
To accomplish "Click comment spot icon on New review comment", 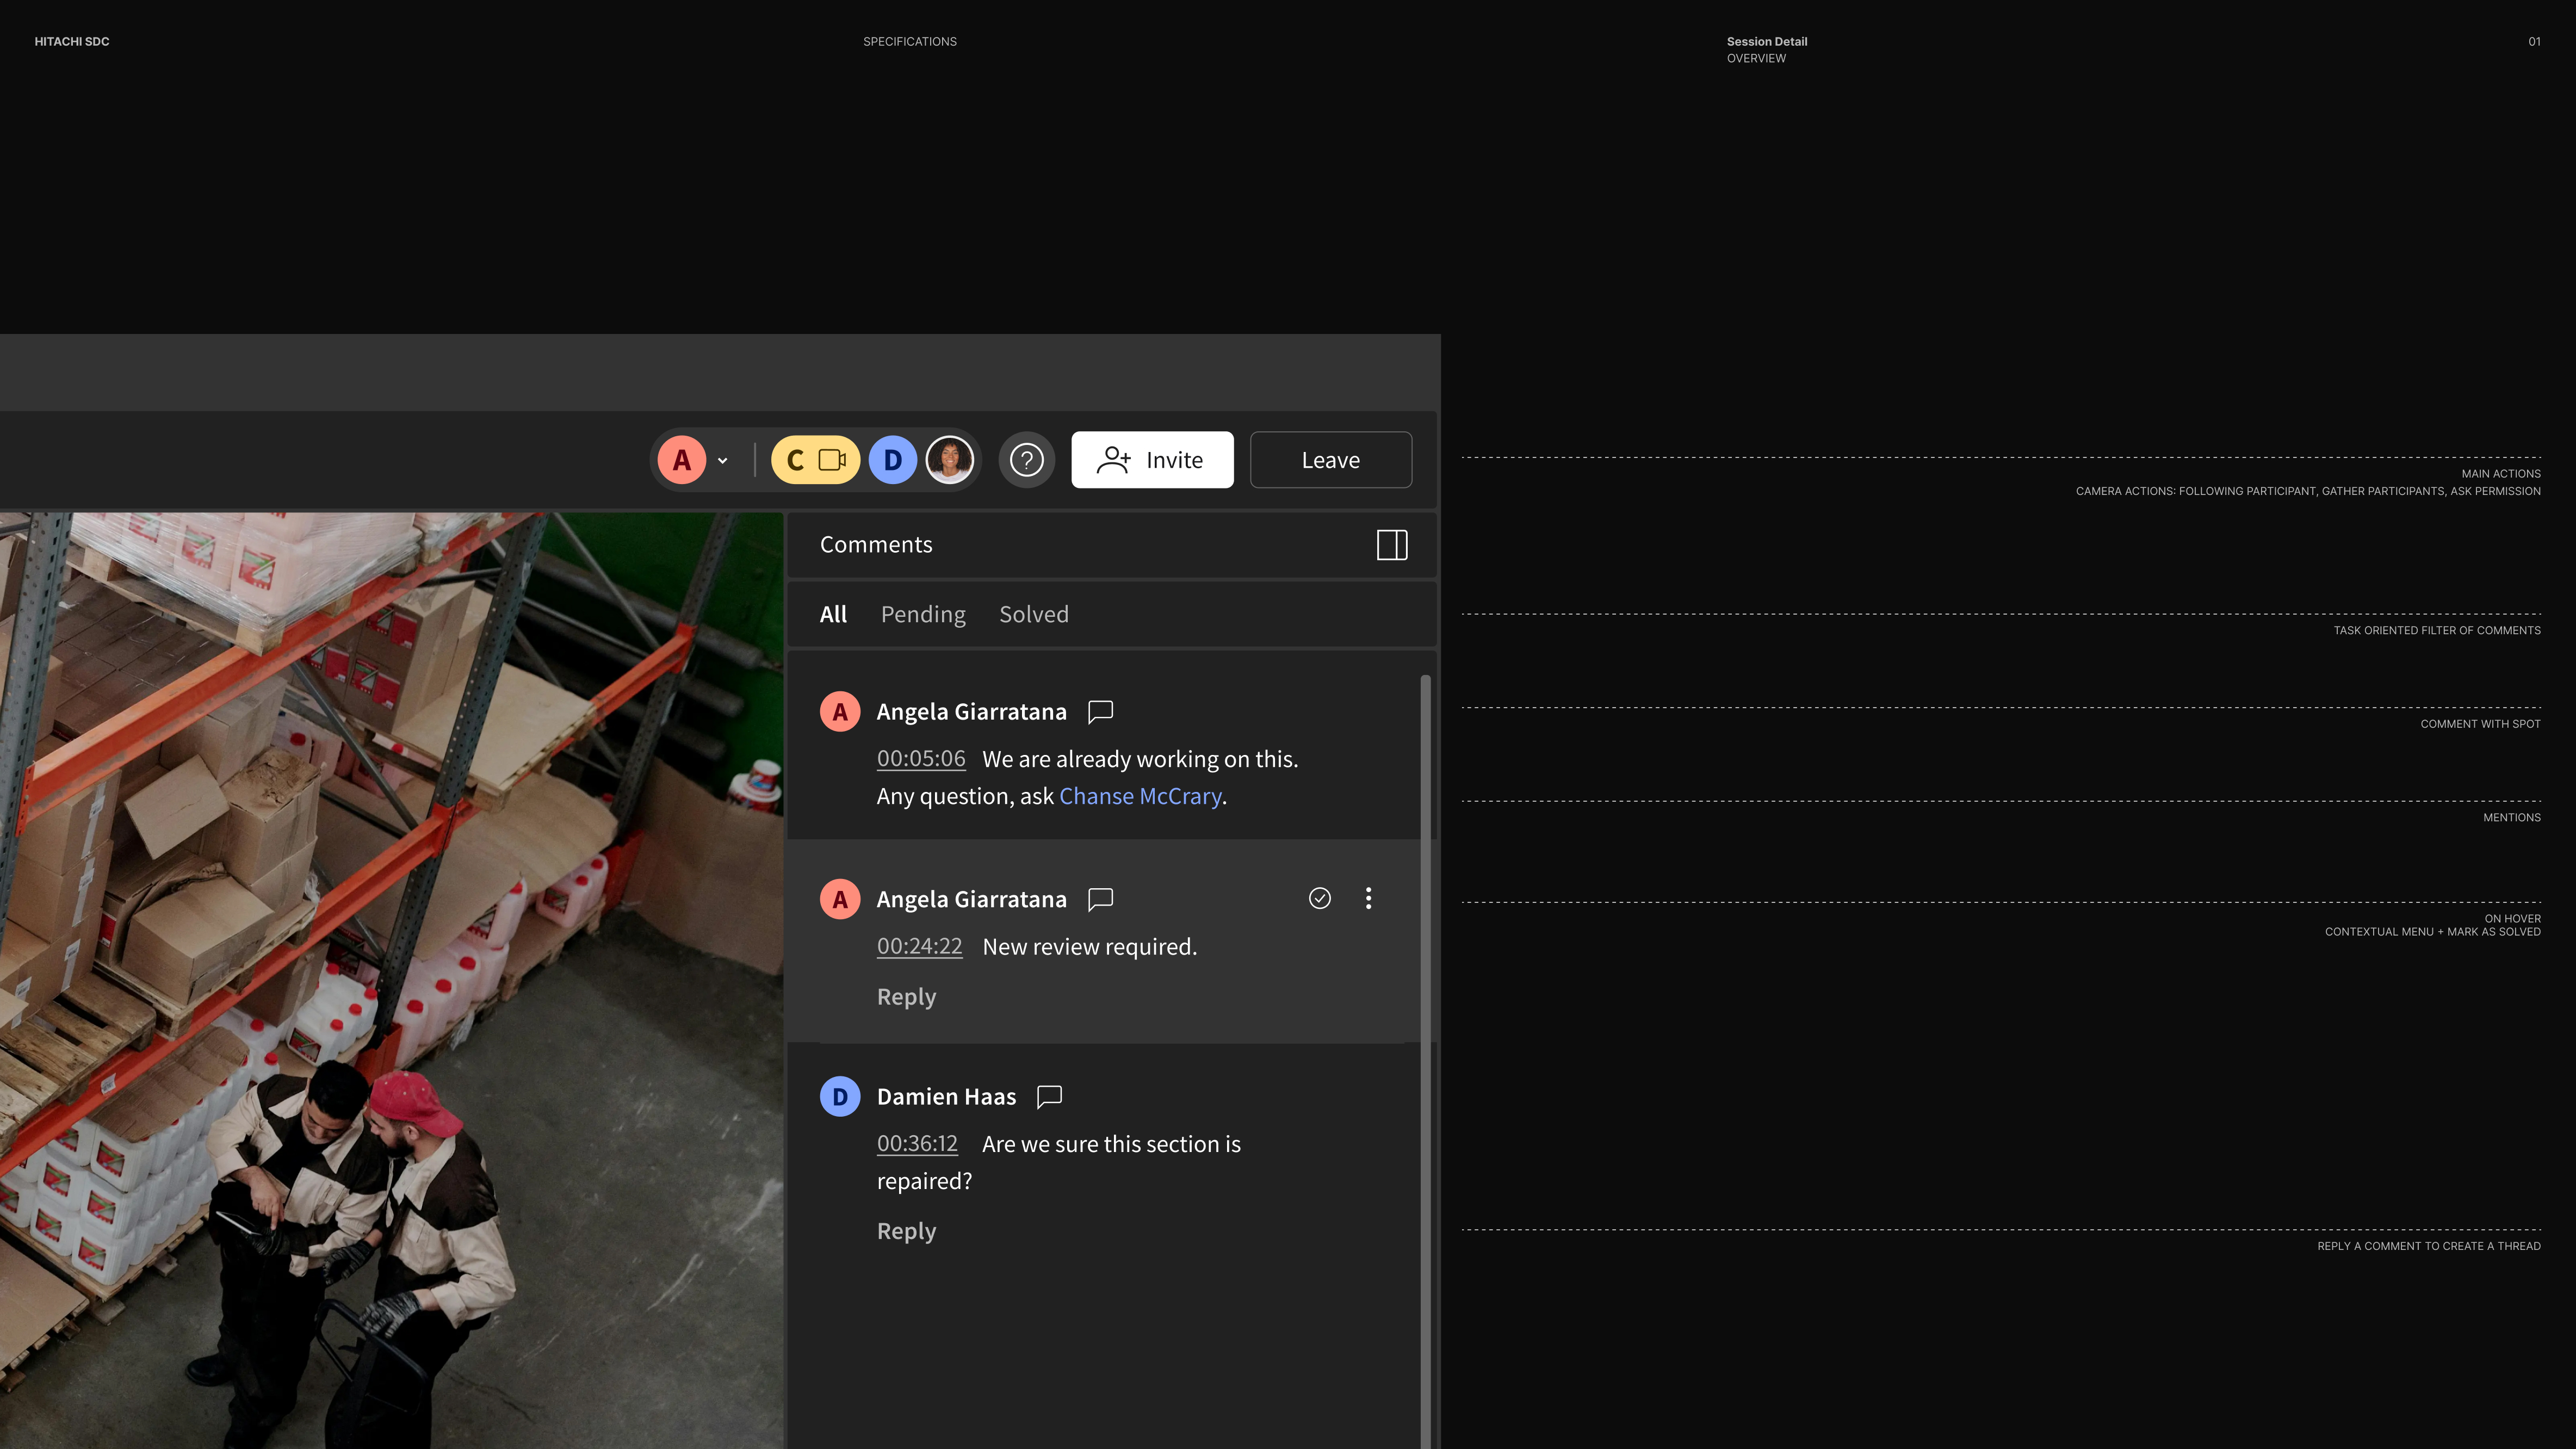I will [1100, 899].
